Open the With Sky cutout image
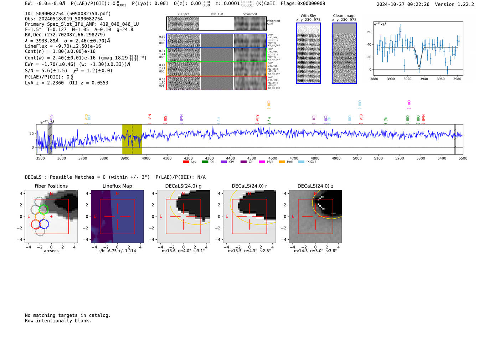499x340 pixels. coord(308,53)
